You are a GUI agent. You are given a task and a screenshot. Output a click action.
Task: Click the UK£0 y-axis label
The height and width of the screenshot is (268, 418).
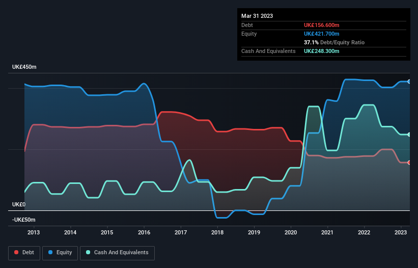19,204
